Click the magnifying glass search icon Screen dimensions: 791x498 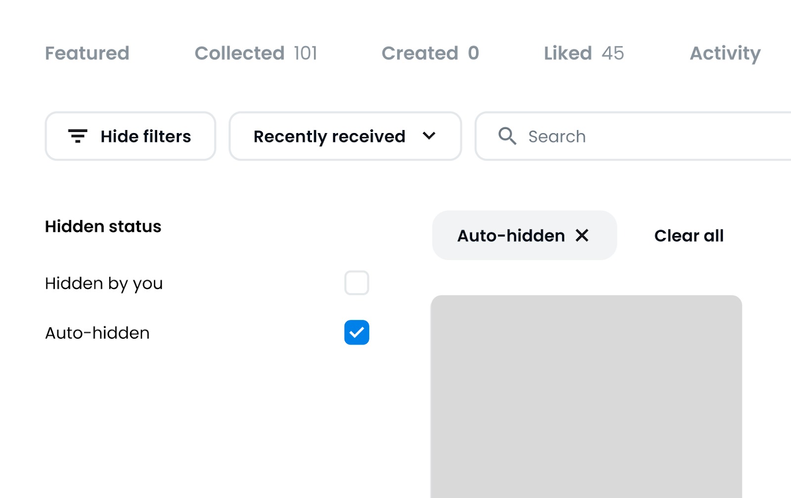507,136
